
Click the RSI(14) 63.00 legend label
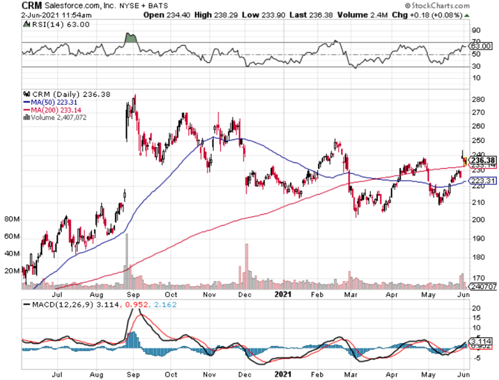coord(61,24)
